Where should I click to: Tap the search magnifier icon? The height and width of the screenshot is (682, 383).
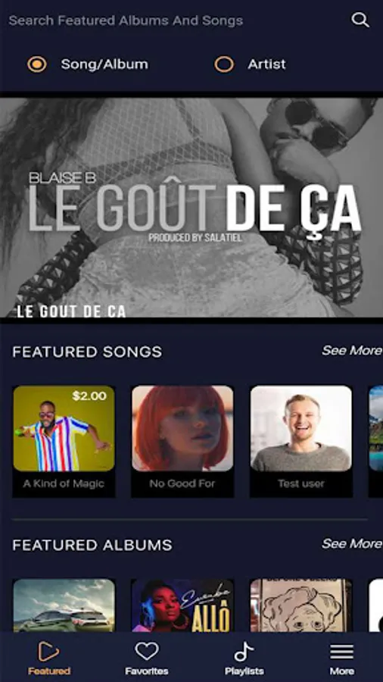360,20
